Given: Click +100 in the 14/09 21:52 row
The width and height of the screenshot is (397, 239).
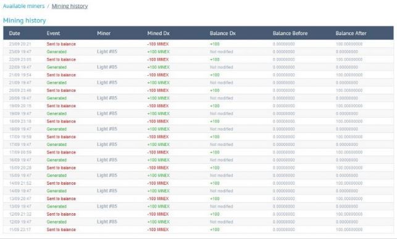Looking at the screenshot, I should [215, 183].
